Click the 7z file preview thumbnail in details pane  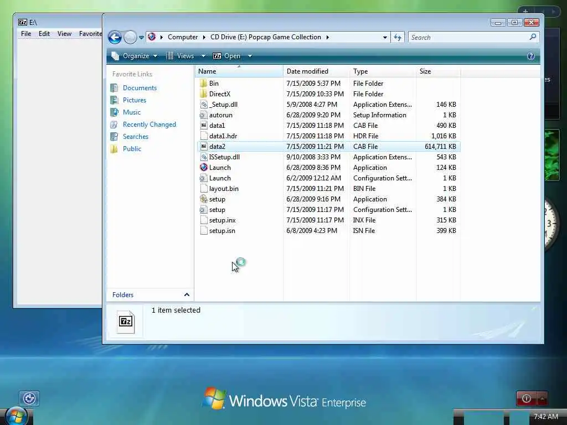click(126, 322)
